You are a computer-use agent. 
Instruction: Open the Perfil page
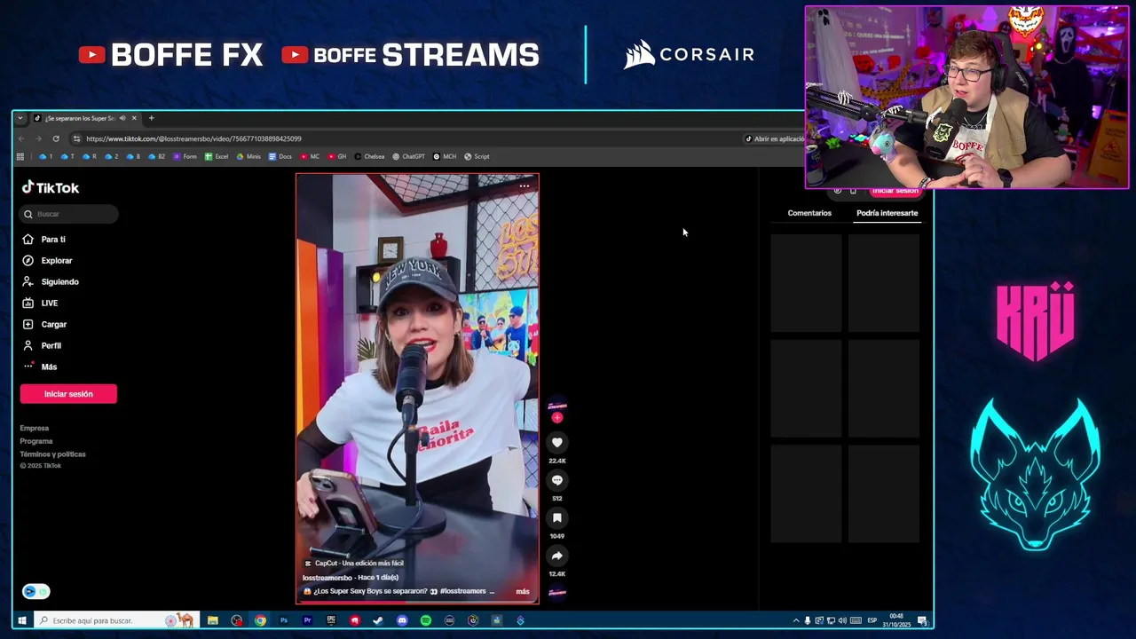[42, 345]
